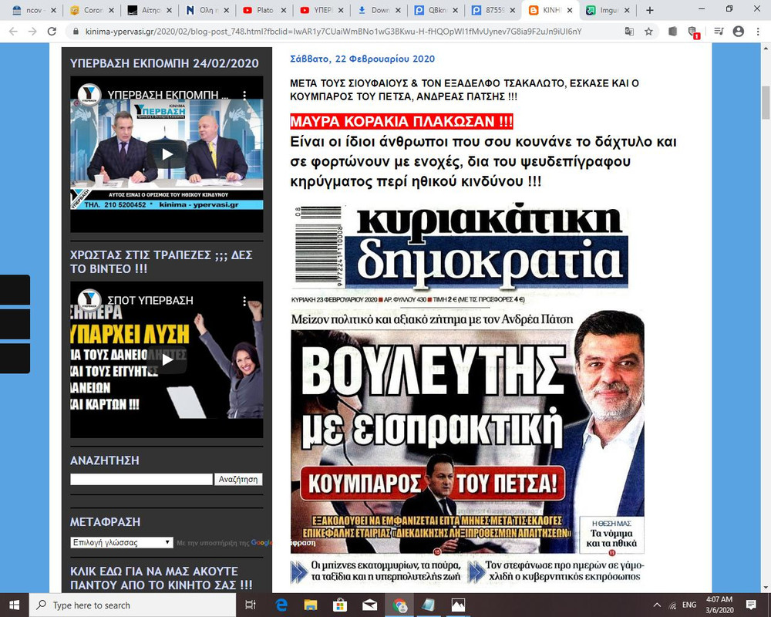Close the Imgur tab
This screenshot has height=617, width=771.
(x=627, y=10)
